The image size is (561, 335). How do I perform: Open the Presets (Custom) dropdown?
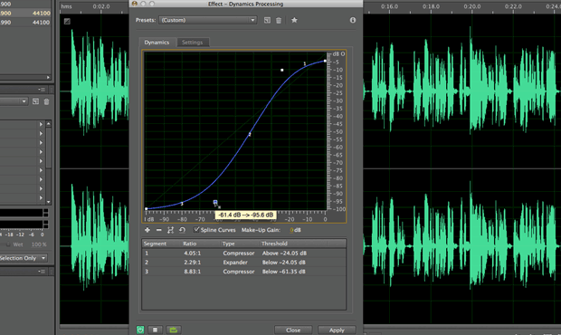click(x=208, y=20)
